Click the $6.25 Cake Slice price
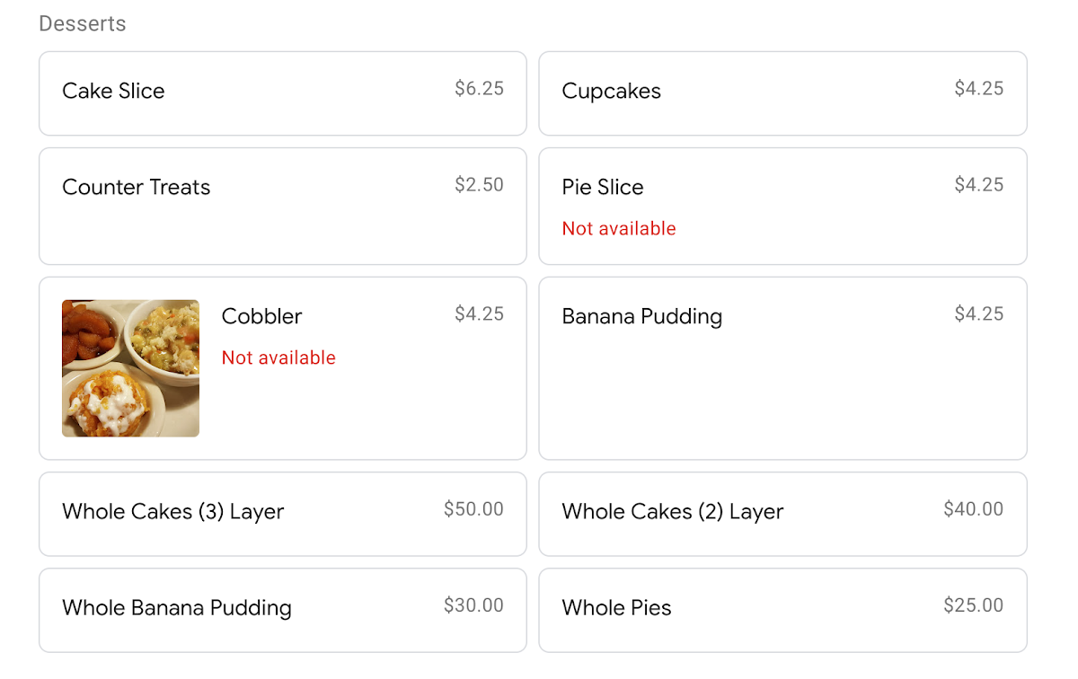The width and height of the screenshot is (1078, 679). pos(479,88)
